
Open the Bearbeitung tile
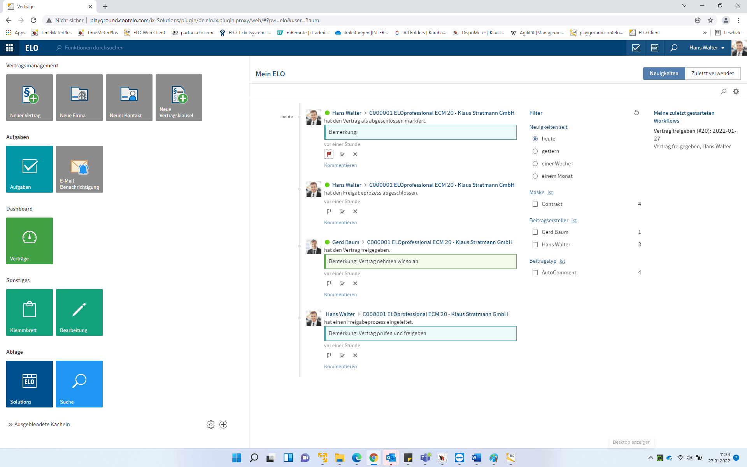(x=79, y=313)
